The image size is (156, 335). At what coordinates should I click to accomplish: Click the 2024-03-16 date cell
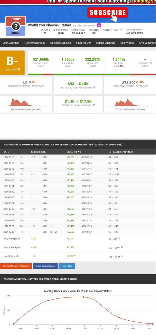click(9, 157)
